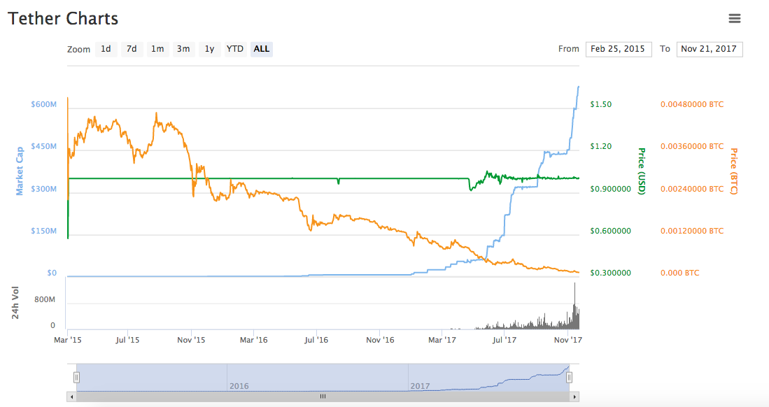Edit the To date field
Screen dimensions: 769x407
(x=710, y=49)
